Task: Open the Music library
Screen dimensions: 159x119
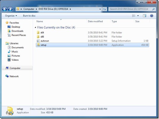Action: (x=15, y=52)
